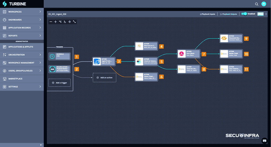Collapse the sidebar with arrow icon

pyautogui.click(x=41, y=145)
